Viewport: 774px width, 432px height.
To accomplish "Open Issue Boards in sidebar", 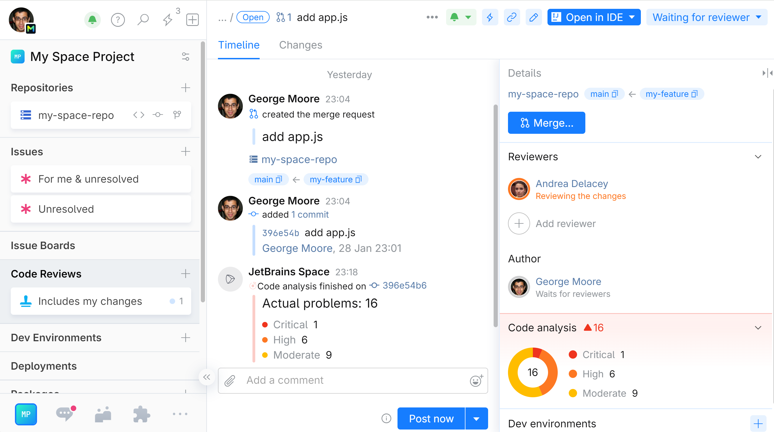I will pos(43,246).
